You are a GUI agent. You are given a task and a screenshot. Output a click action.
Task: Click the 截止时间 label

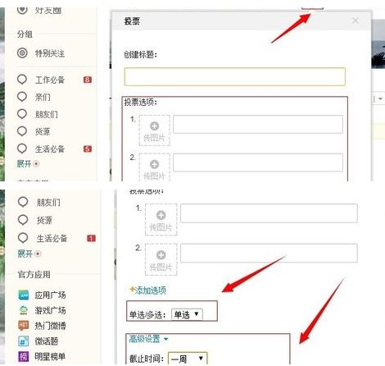pyautogui.click(x=147, y=359)
